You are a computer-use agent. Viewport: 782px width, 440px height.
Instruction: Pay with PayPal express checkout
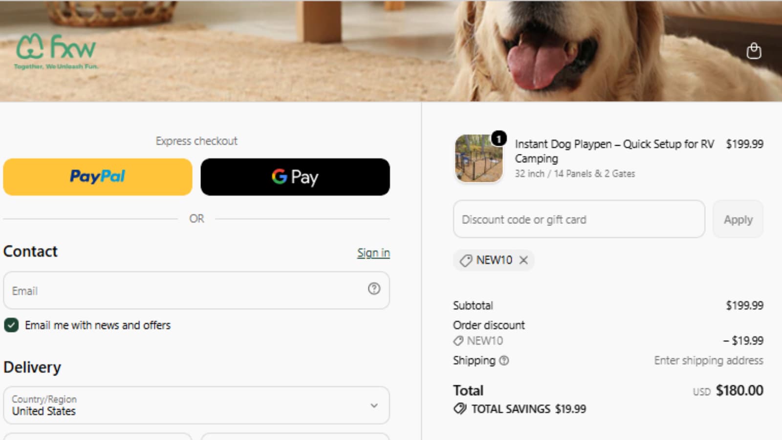[x=98, y=177]
